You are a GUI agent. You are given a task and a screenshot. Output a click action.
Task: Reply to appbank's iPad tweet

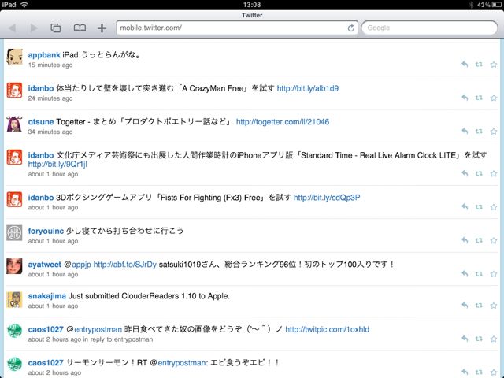tap(465, 65)
